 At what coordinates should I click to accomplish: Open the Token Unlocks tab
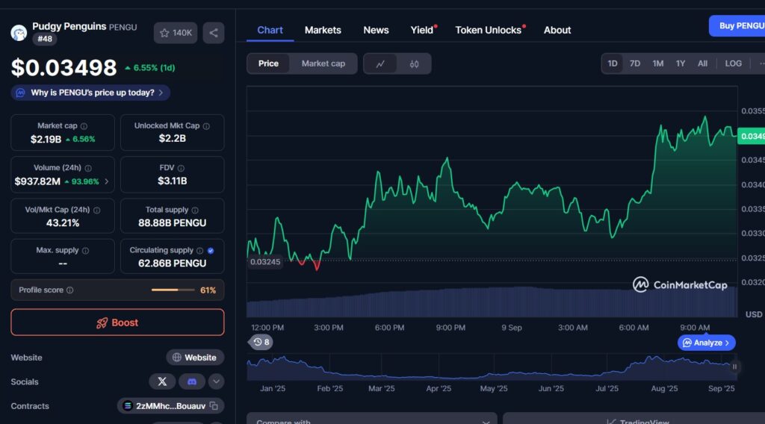(489, 30)
